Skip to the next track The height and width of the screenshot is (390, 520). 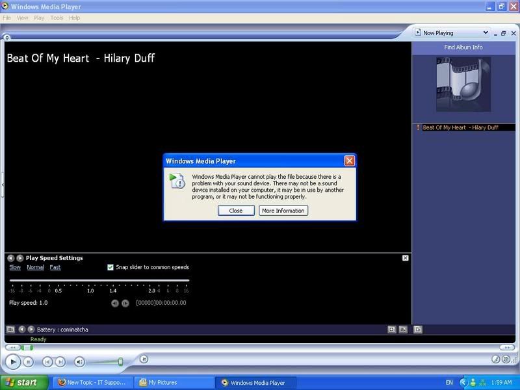pos(60,361)
